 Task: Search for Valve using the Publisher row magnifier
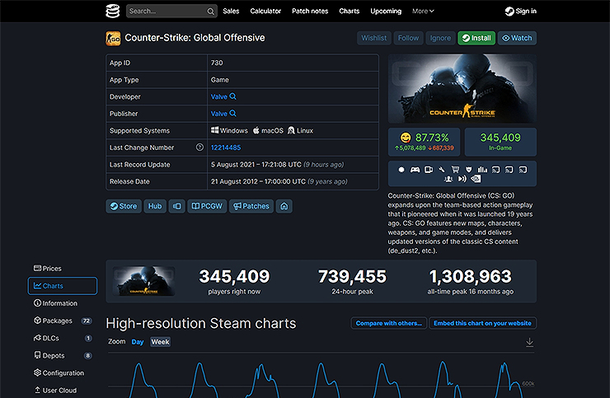(232, 113)
